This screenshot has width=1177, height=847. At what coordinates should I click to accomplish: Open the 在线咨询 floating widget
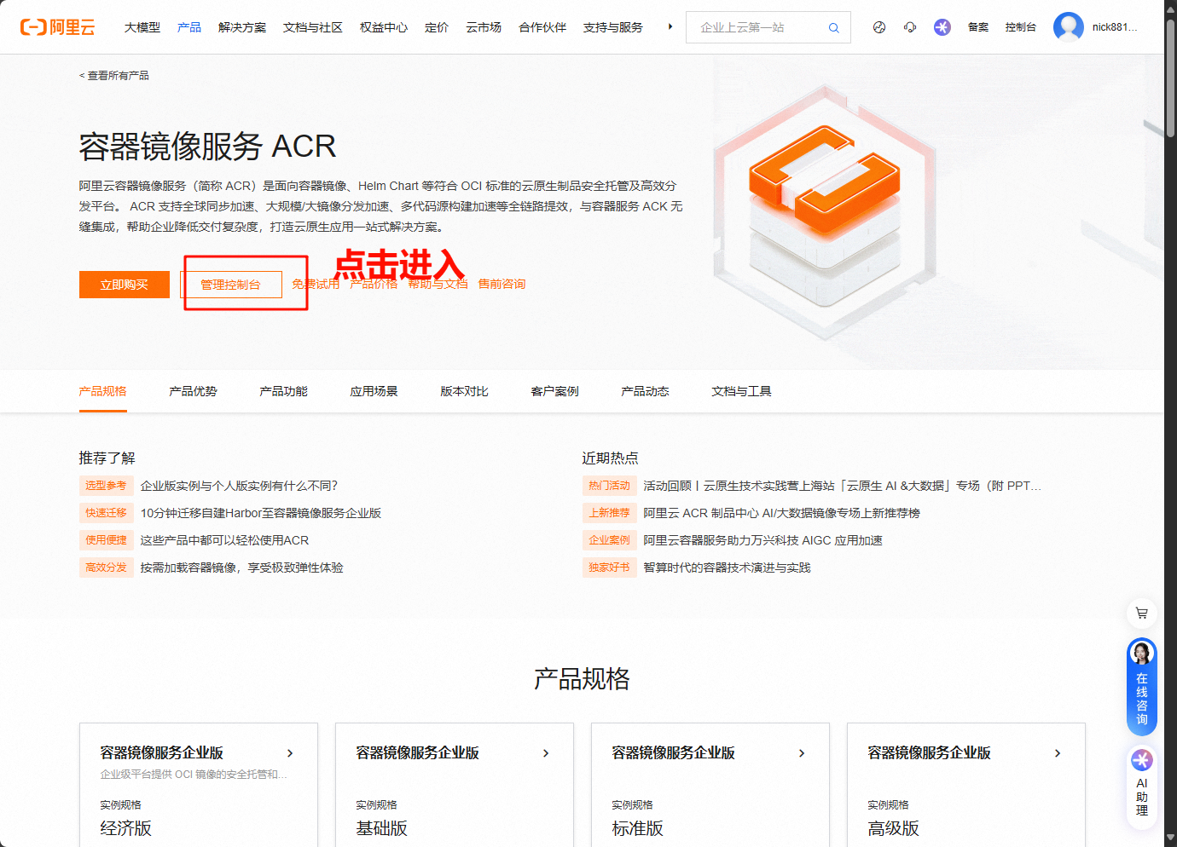tap(1142, 686)
